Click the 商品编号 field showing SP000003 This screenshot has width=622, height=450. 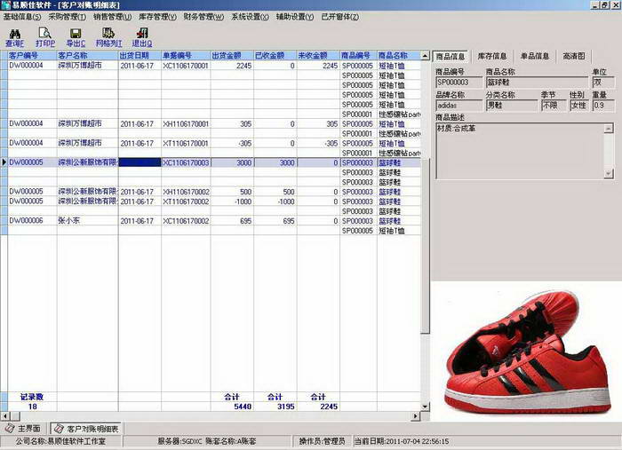click(459, 83)
